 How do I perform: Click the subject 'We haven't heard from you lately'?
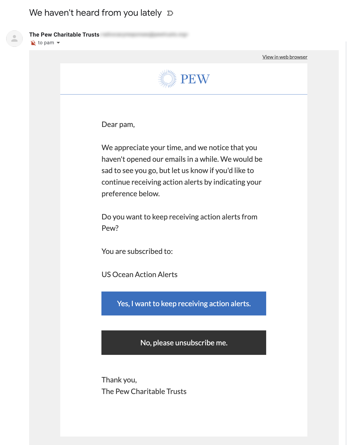coord(96,13)
